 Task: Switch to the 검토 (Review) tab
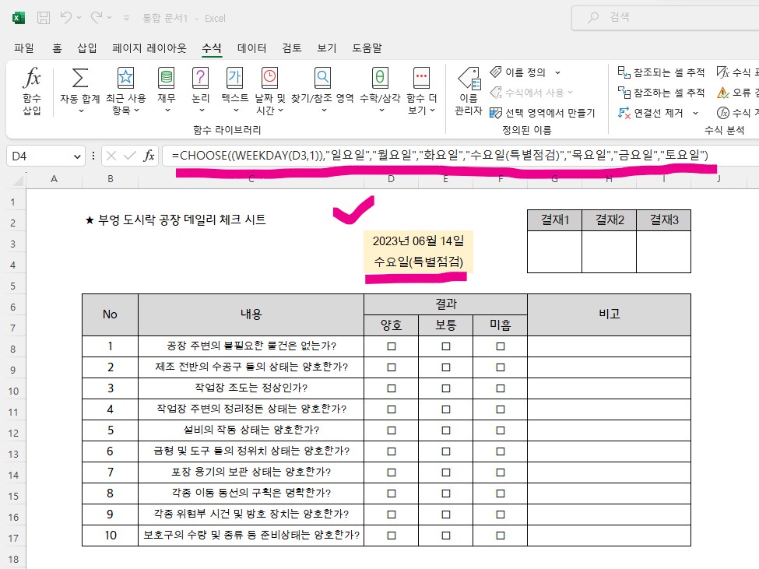292,48
